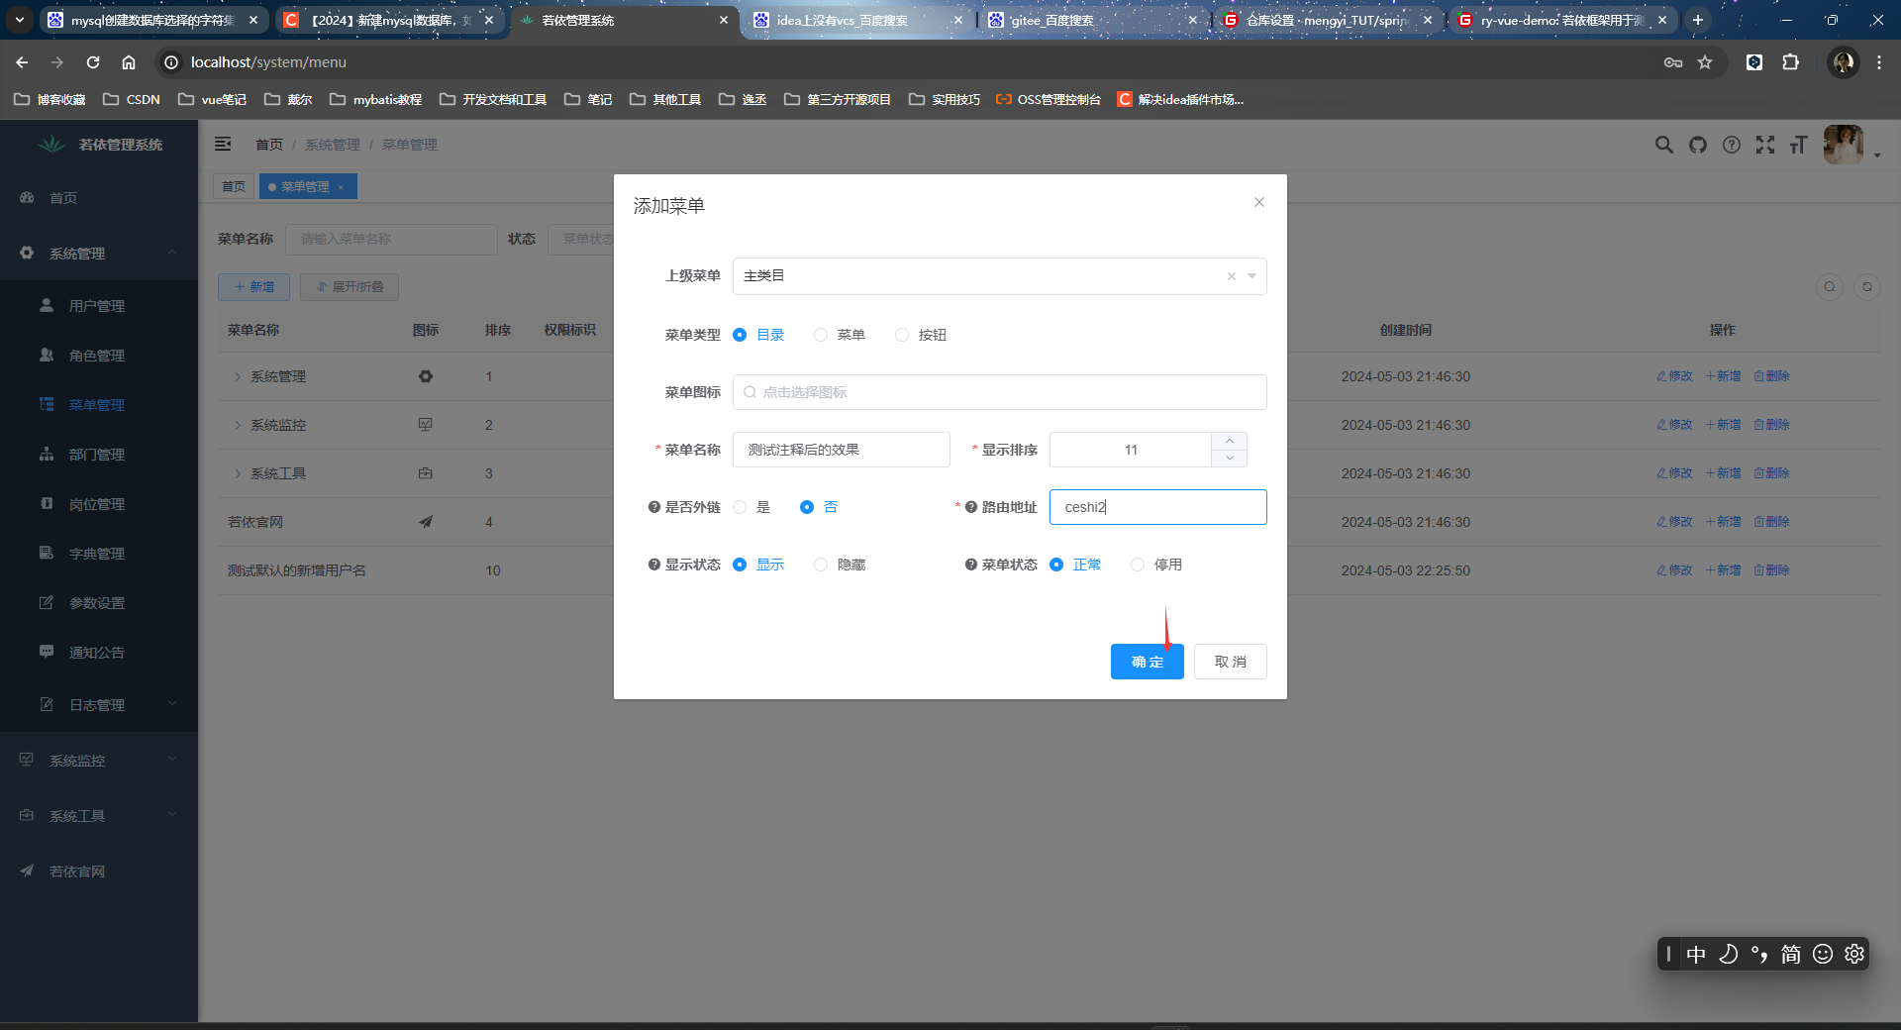Expand the 系统监控 sidebar group
This screenshot has width=1901, height=1030.
(x=99, y=761)
